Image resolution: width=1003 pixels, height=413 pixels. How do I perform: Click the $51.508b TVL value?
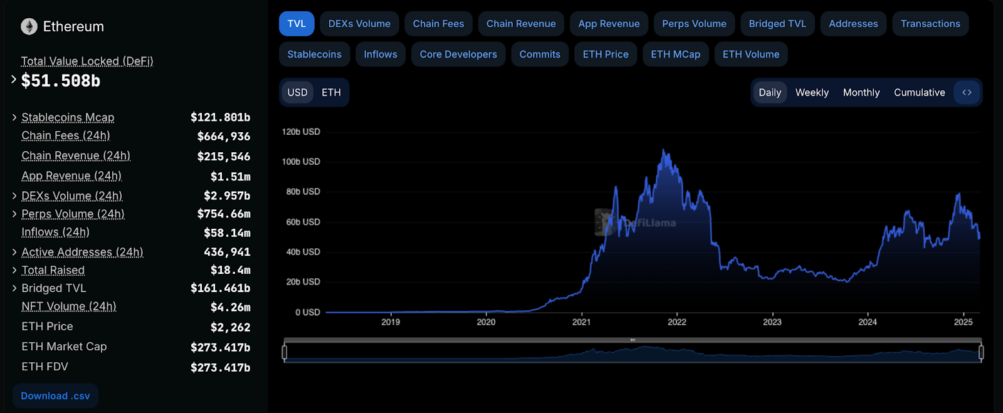(x=61, y=81)
